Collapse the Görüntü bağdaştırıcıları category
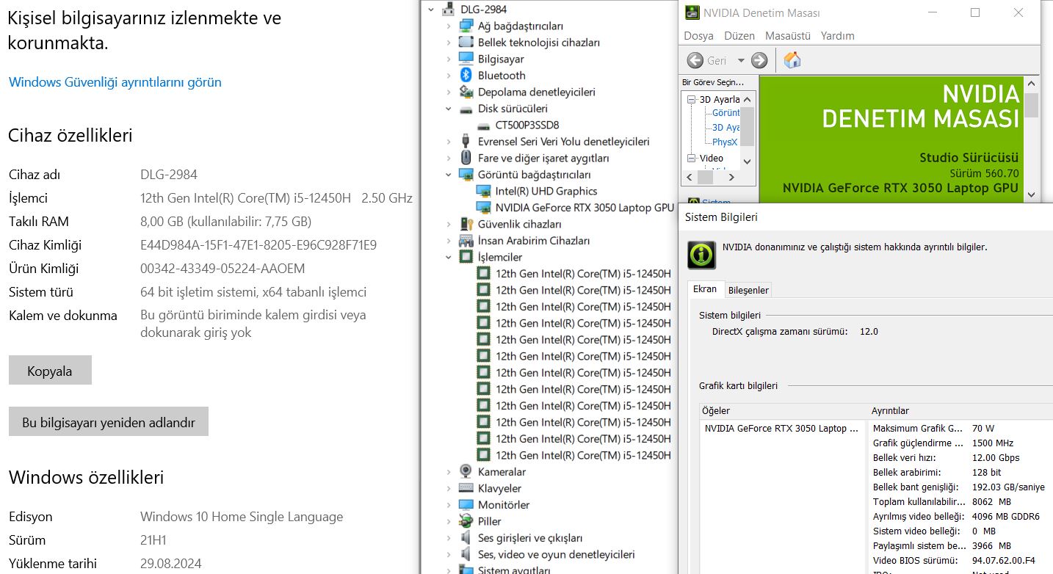Viewport: 1053px width, 574px height. click(x=449, y=175)
